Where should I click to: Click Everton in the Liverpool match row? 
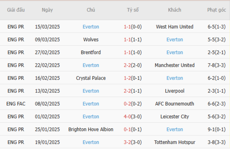tap(91, 91)
